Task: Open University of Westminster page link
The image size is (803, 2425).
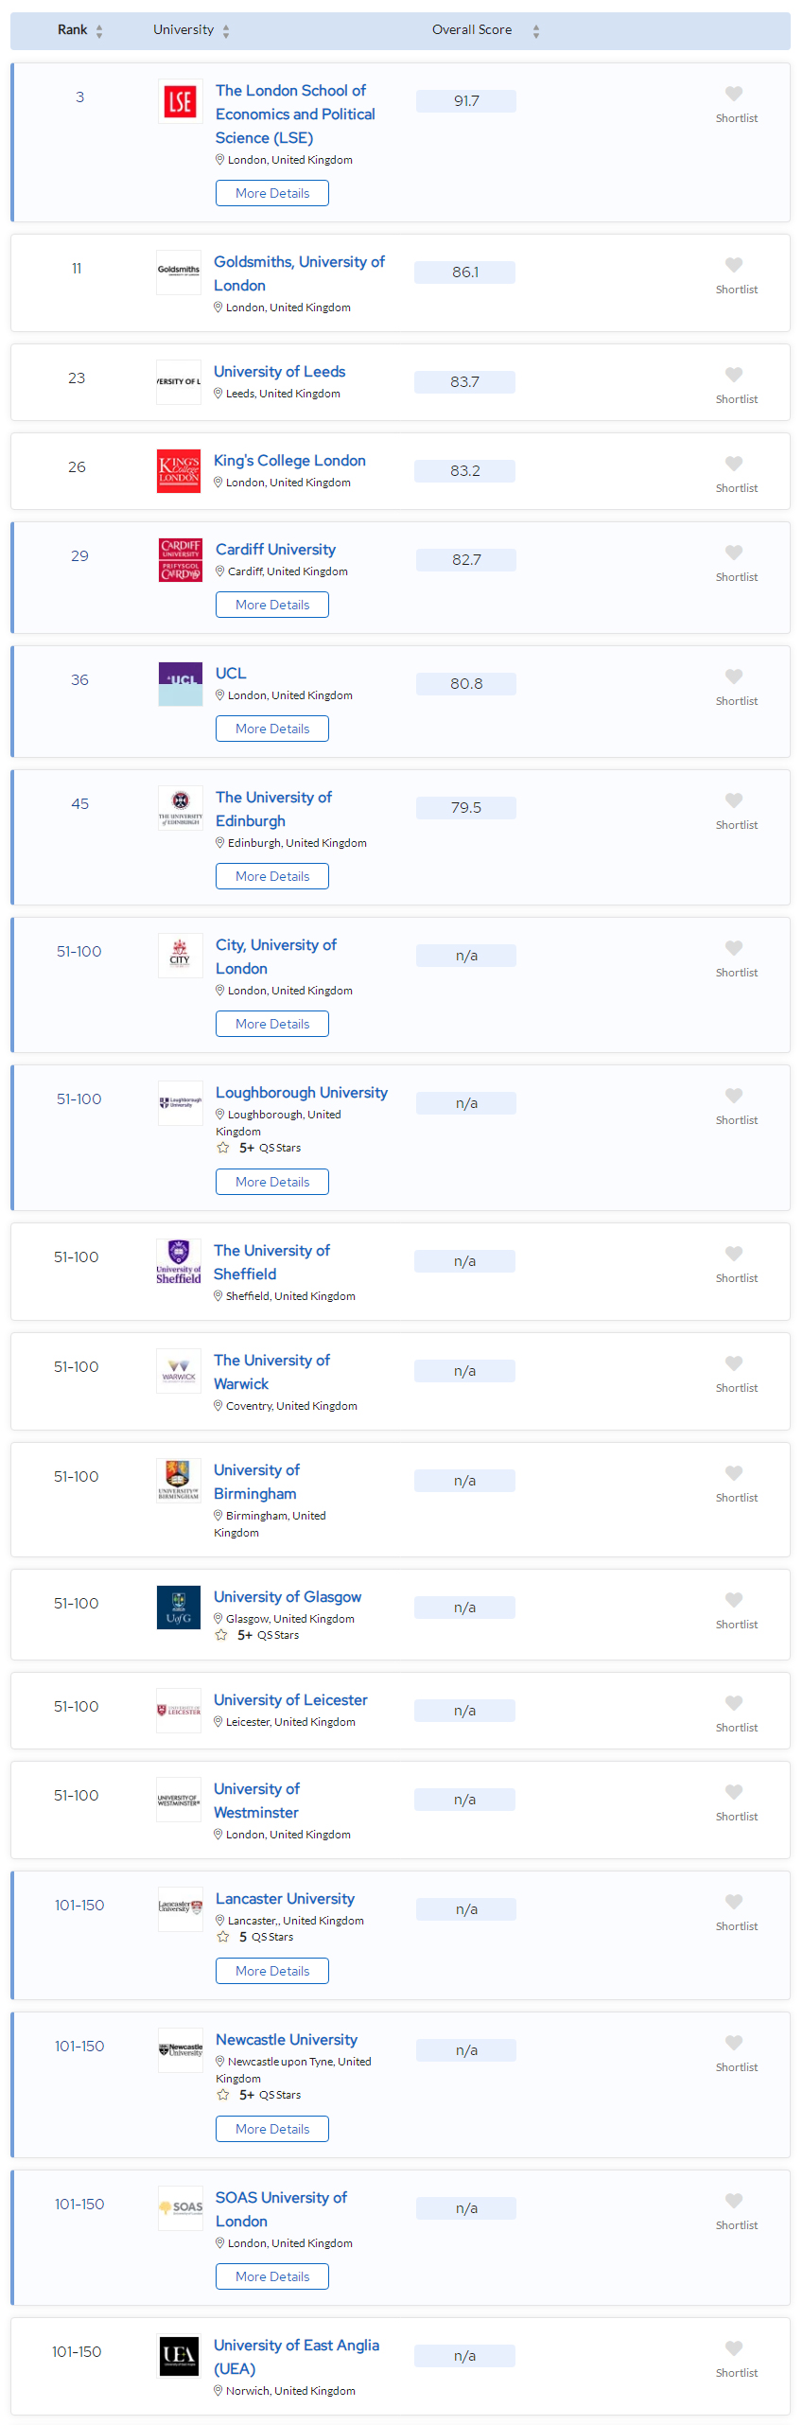Action: point(256,1801)
